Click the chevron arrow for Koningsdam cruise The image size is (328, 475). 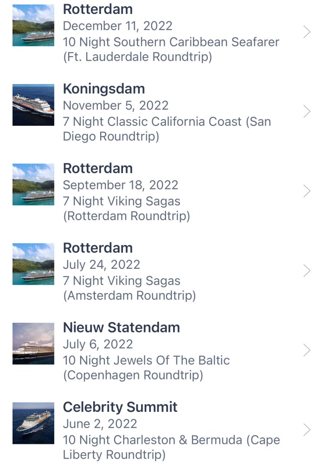(x=307, y=111)
